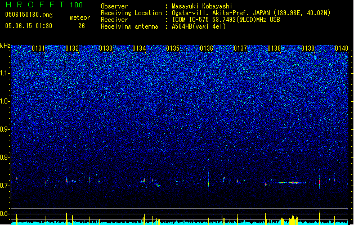Click the 0.6 kHz axis label
The height and width of the screenshot is (225, 354).
click(x=5, y=214)
